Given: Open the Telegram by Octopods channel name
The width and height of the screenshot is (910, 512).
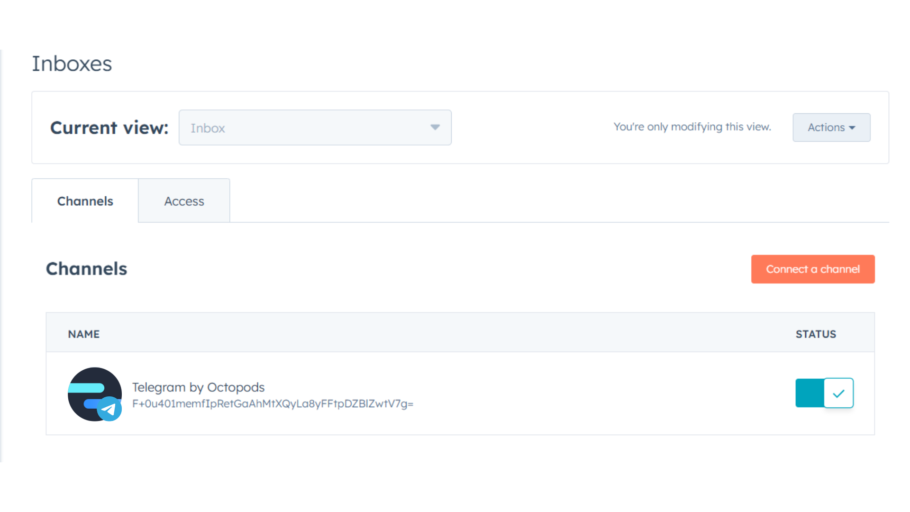Looking at the screenshot, I should click(198, 387).
